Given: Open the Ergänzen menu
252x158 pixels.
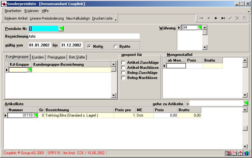Looking at the screenshot, I should click(x=31, y=11).
